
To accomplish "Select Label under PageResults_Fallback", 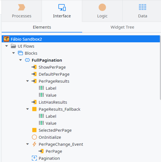I will tap(51, 116).
